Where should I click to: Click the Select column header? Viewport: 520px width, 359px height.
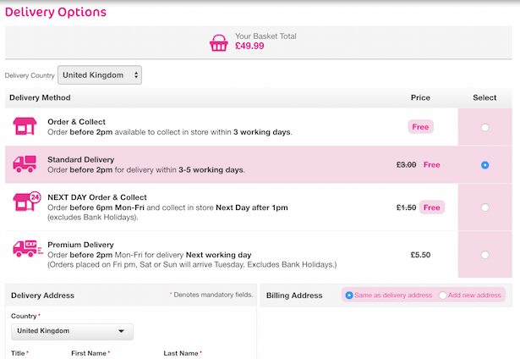pos(484,97)
